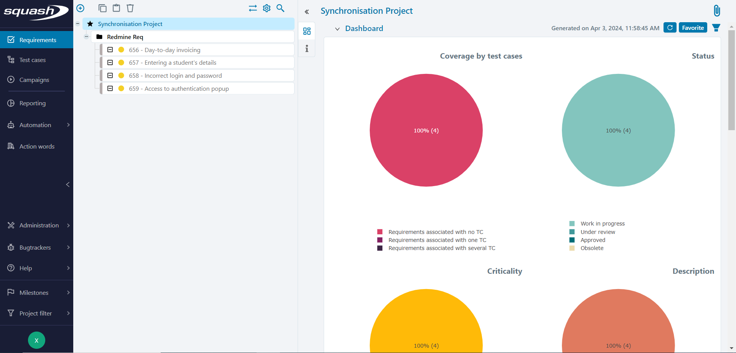Unstar the Synchronisation Project favorite star
Image resolution: width=736 pixels, height=353 pixels.
(x=90, y=24)
